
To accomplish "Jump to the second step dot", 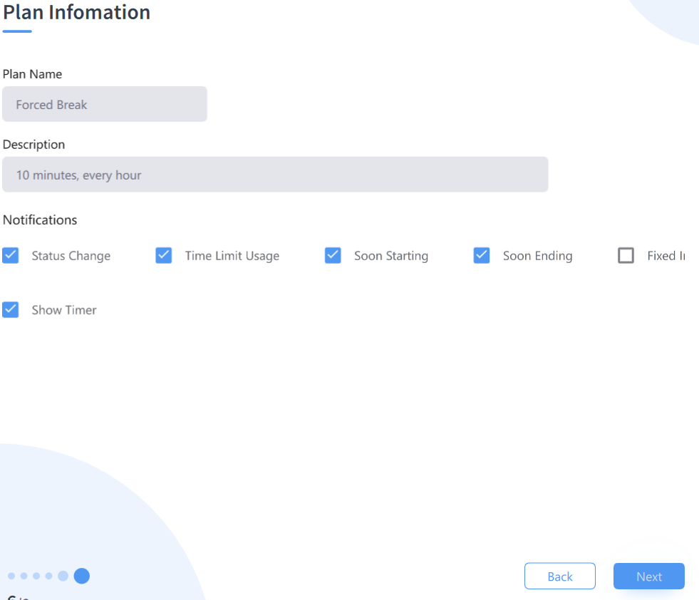I will pos(24,576).
